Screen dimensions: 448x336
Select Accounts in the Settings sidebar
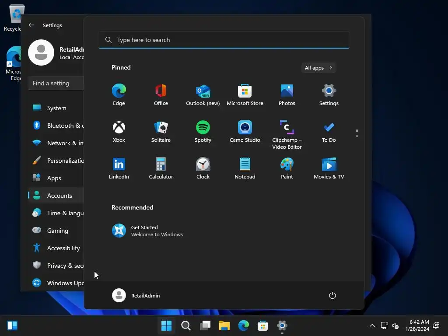[56, 196]
